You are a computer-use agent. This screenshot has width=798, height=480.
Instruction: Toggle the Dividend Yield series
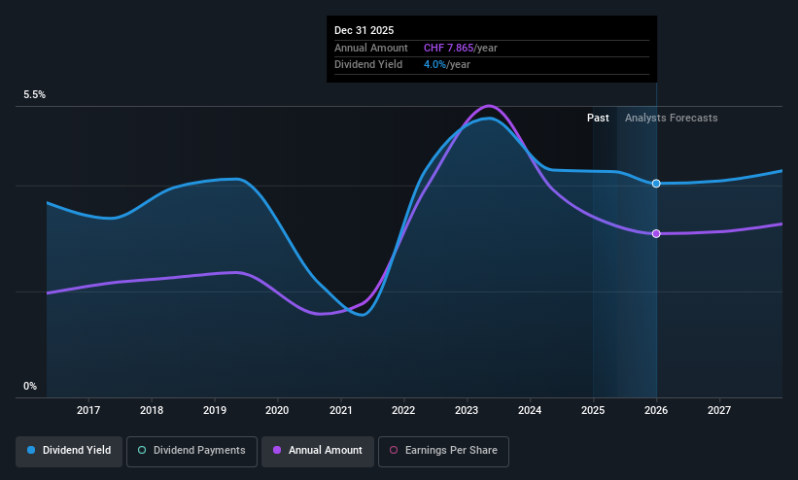point(69,451)
